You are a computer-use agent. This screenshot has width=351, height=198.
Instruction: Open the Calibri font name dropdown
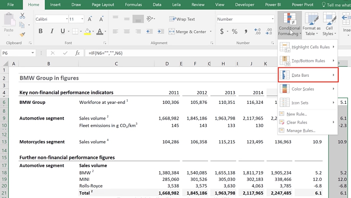click(x=66, y=19)
